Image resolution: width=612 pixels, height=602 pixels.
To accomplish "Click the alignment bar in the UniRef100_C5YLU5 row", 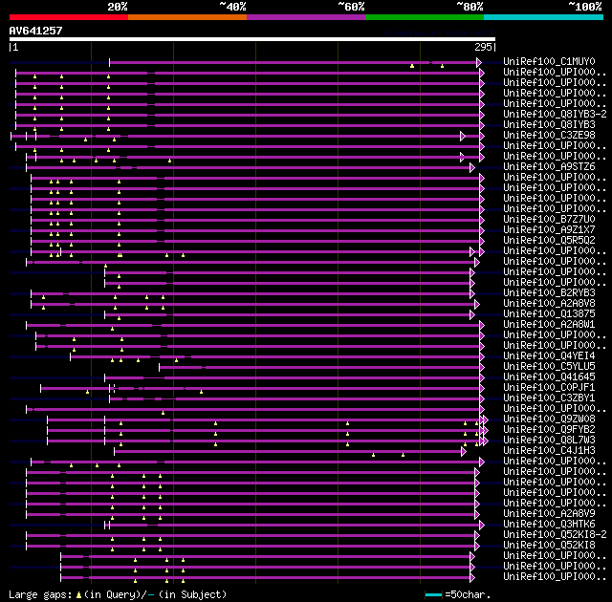I will click(x=319, y=368).
